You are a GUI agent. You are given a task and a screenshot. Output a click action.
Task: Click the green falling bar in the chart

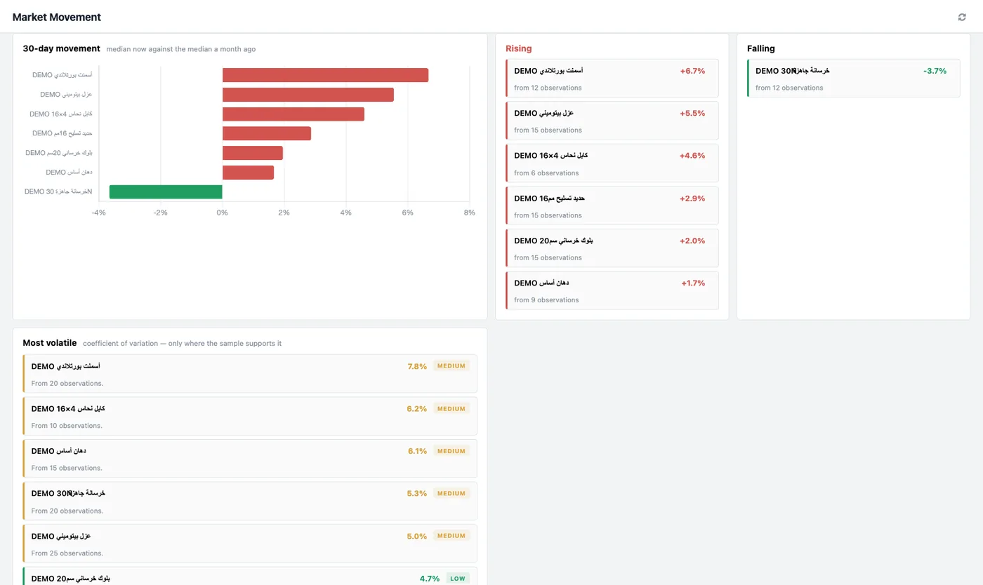point(166,192)
